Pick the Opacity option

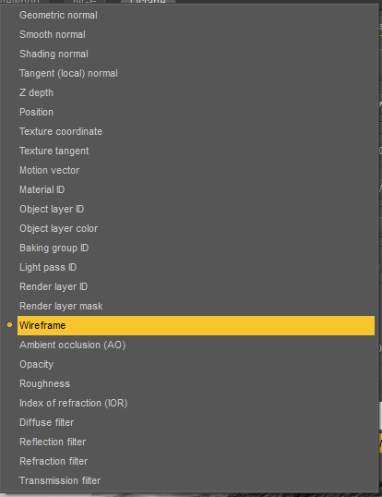(196, 364)
